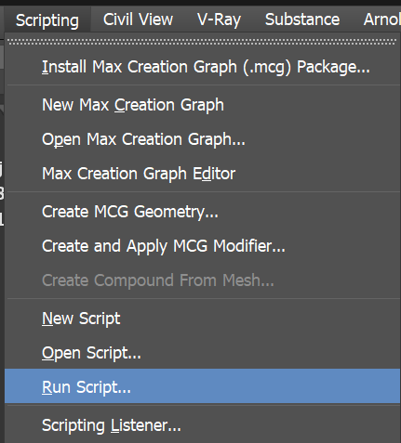
Task: Open the Arnold menu
Action: coord(382,20)
